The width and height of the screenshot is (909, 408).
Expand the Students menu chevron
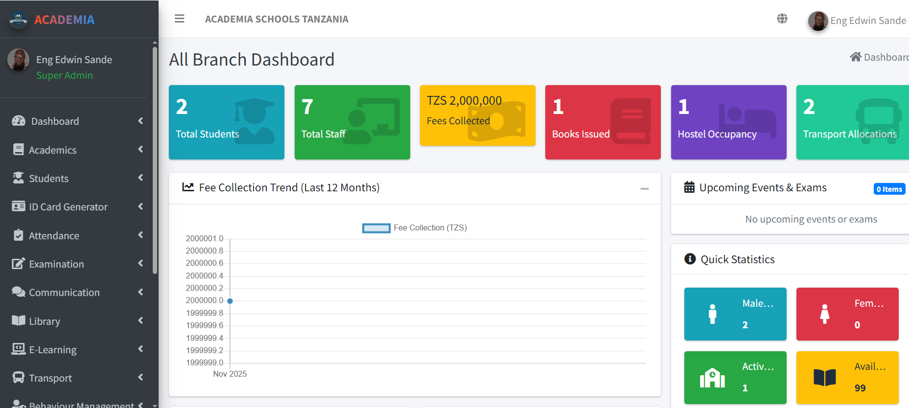(x=140, y=178)
